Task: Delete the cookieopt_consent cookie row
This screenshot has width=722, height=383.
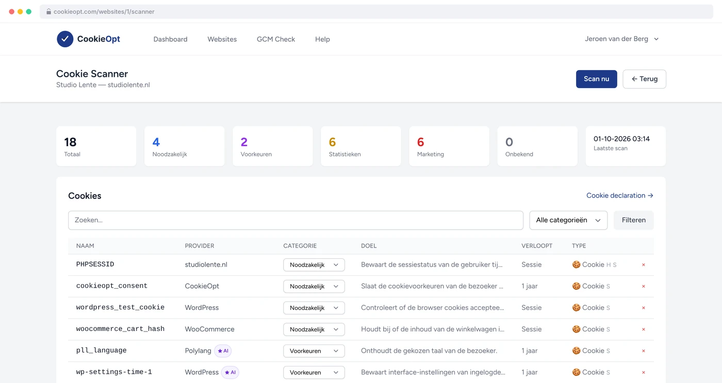Action: coord(643,286)
